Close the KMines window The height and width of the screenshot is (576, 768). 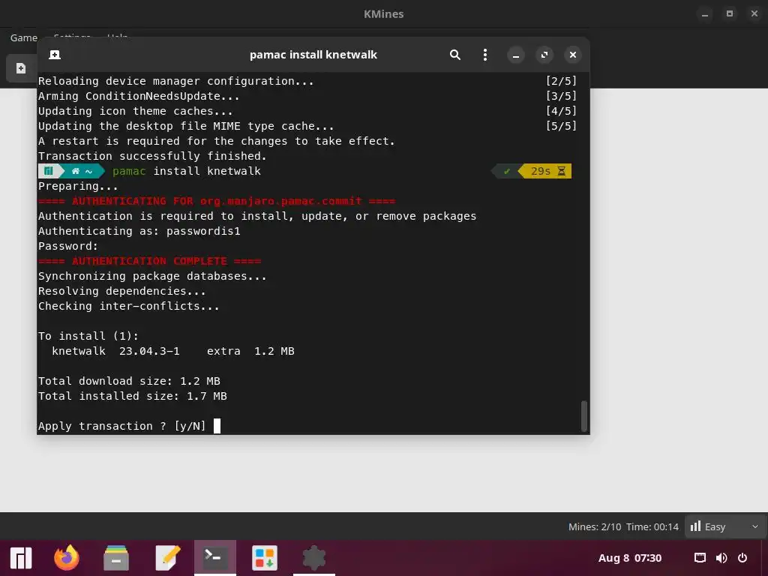click(x=754, y=14)
